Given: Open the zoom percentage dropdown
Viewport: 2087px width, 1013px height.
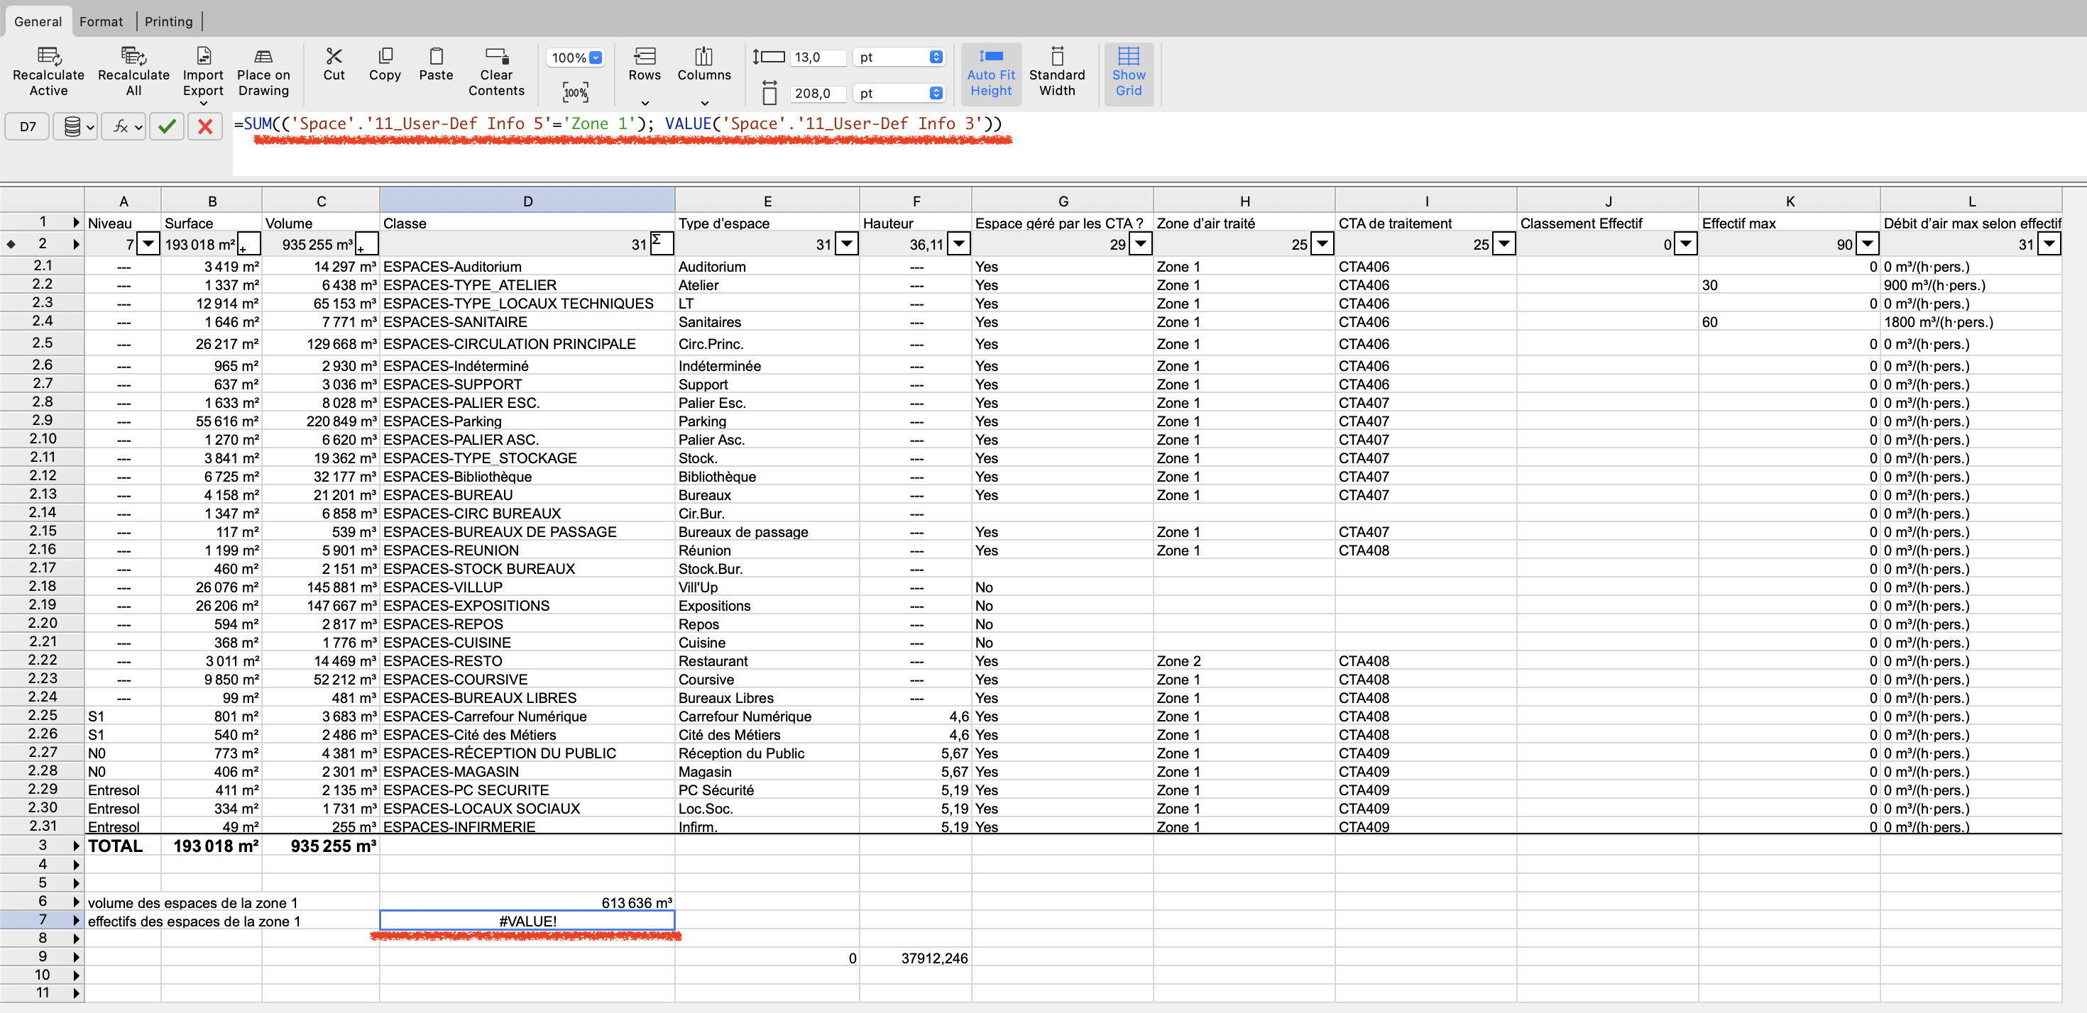Looking at the screenshot, I should tap(596, 57).
